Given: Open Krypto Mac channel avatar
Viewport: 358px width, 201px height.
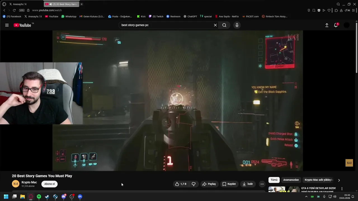Looking at the screenshot, I should [16, 184].
